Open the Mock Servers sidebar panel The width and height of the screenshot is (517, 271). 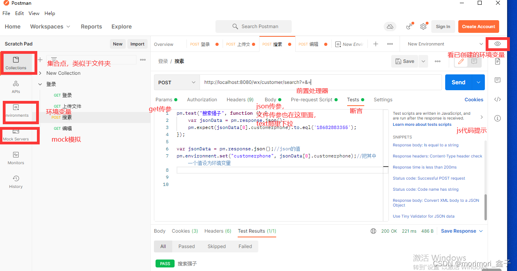coord(16,135)
